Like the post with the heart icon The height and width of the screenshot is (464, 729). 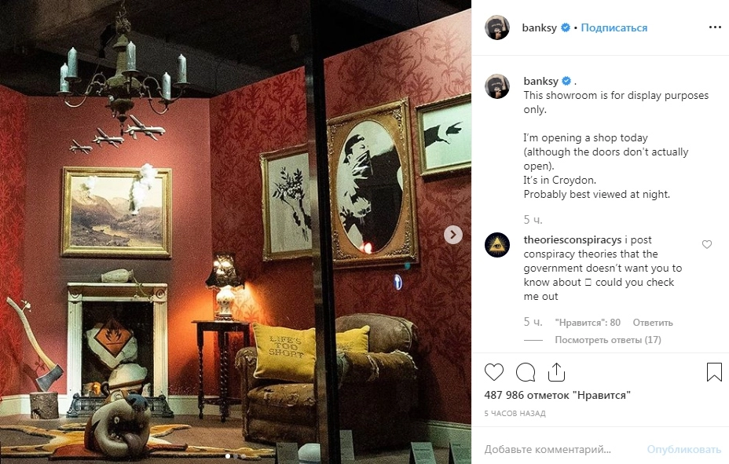(x=494, y=372)
